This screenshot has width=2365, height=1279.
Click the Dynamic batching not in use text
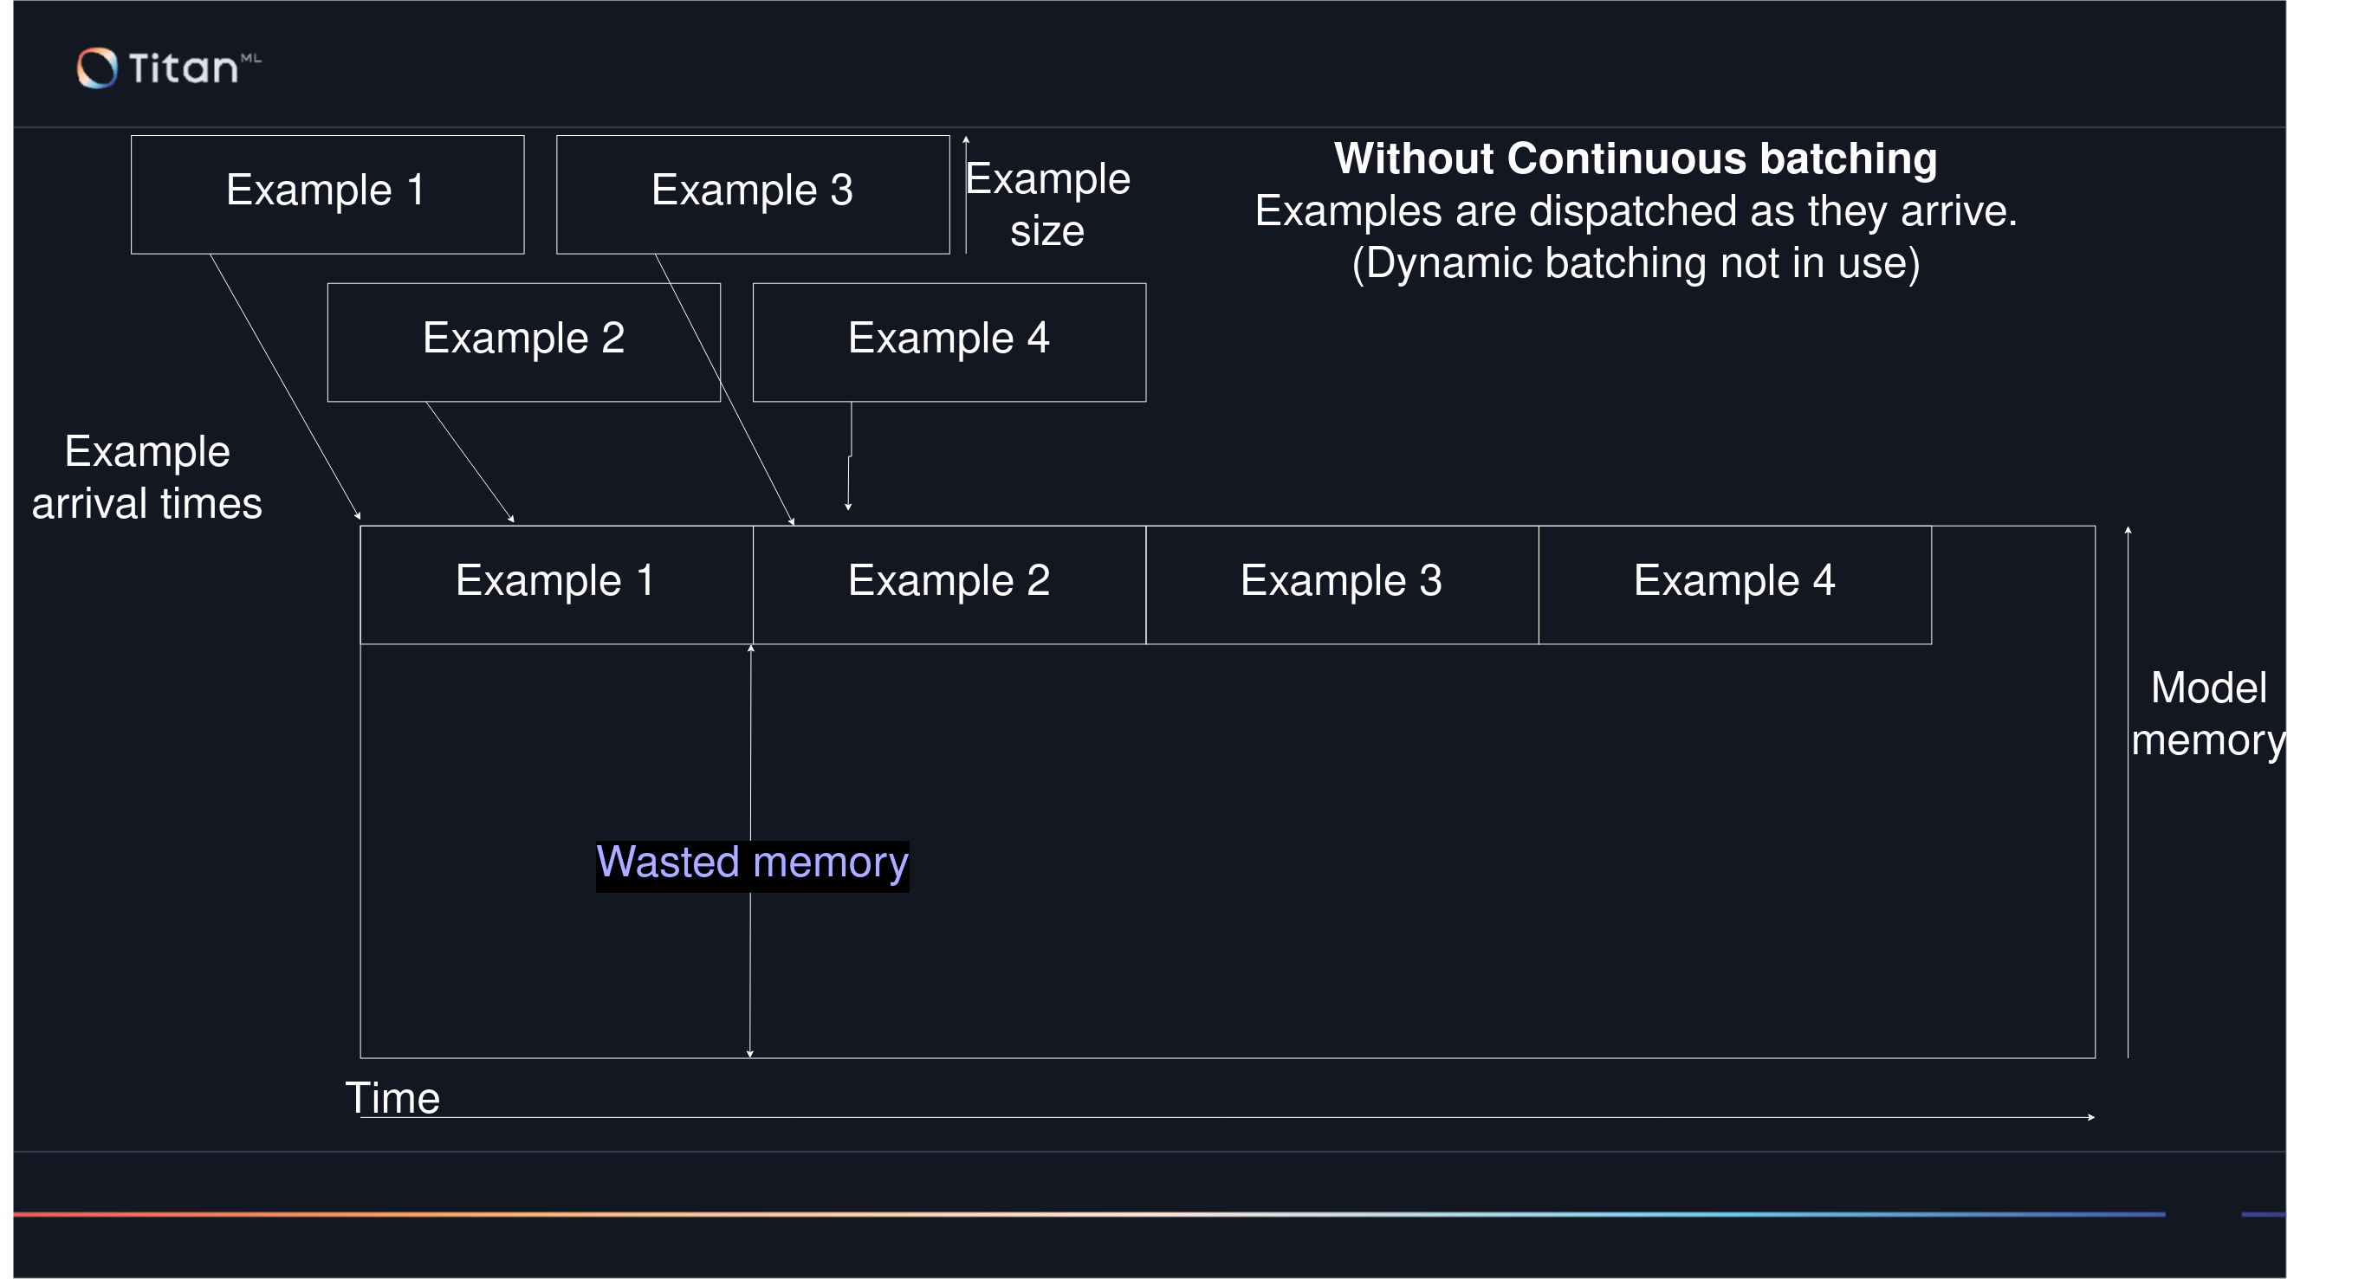1635,263
